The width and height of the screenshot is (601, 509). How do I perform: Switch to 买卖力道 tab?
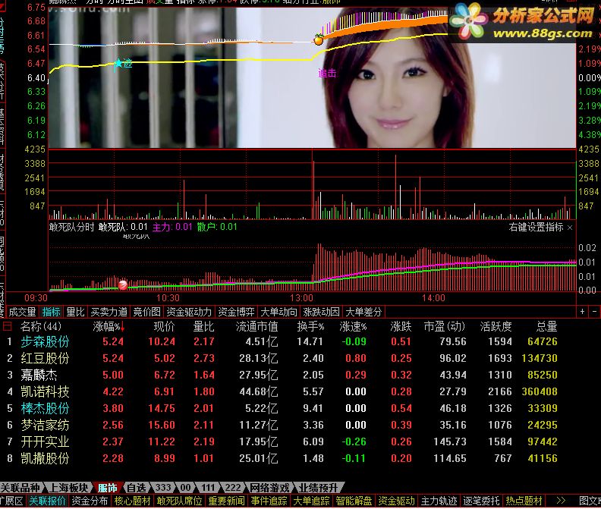pyautogui.click(x=109, y=312)
